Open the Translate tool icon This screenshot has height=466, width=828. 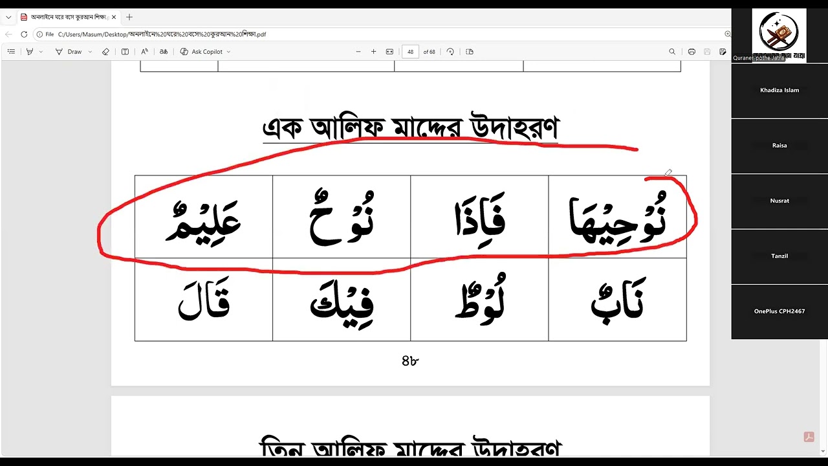pos(164,52)
